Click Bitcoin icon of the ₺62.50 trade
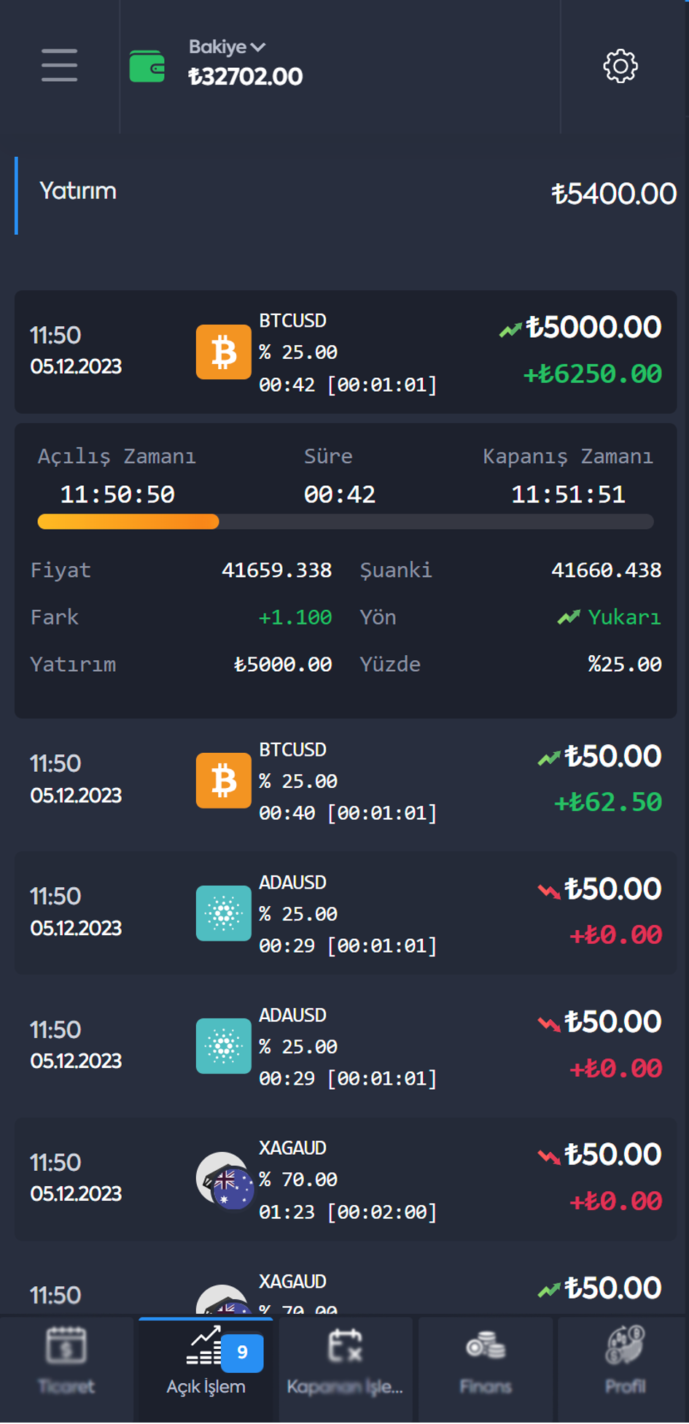This screenshot has width=689, height=1424. point(223,781)
